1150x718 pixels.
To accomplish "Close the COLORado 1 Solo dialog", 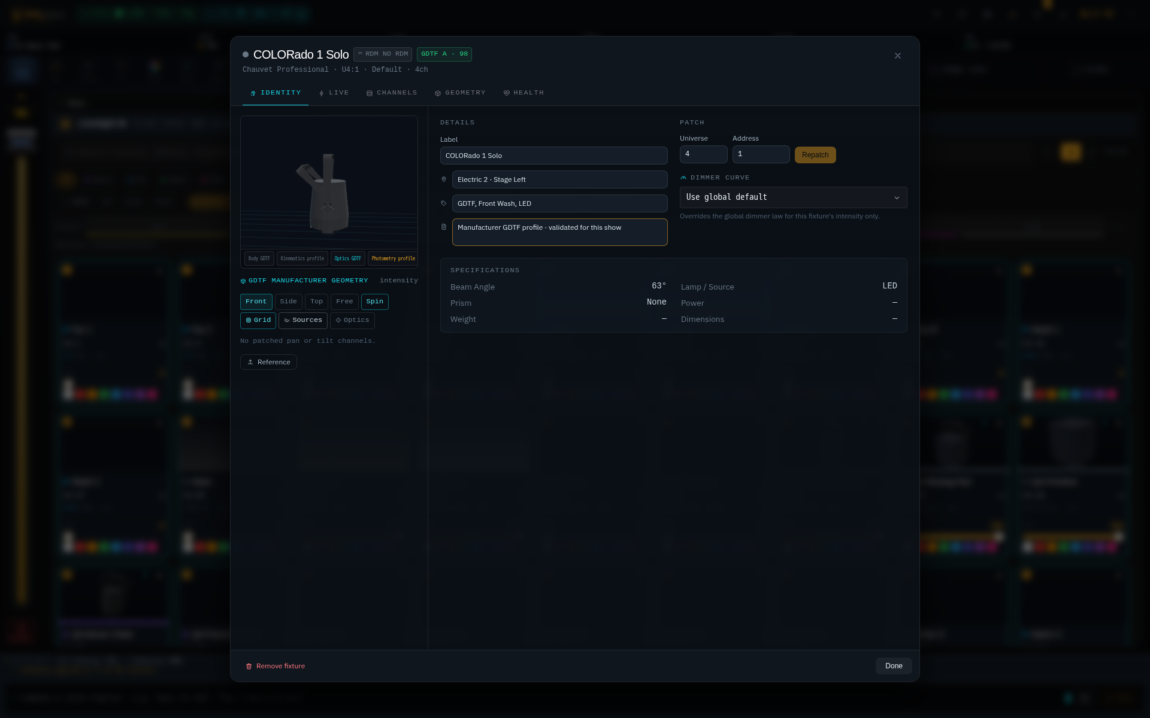I will click(897, 56).
